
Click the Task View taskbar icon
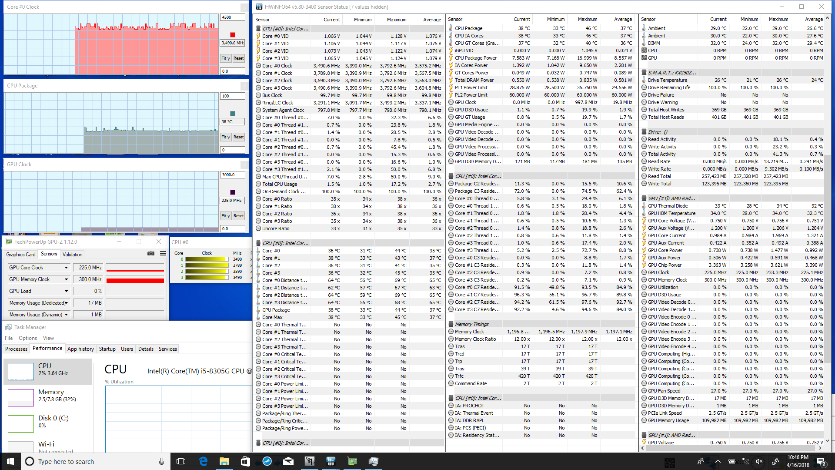tap(181, 461)
